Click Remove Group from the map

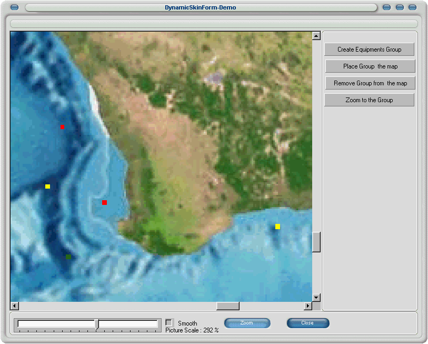click(x=370, y=83)
